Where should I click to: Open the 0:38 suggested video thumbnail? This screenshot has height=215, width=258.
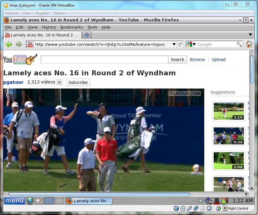[x=228, y=136]
